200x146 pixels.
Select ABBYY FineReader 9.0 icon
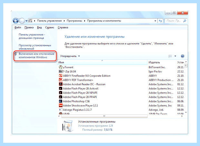[61, 76]
